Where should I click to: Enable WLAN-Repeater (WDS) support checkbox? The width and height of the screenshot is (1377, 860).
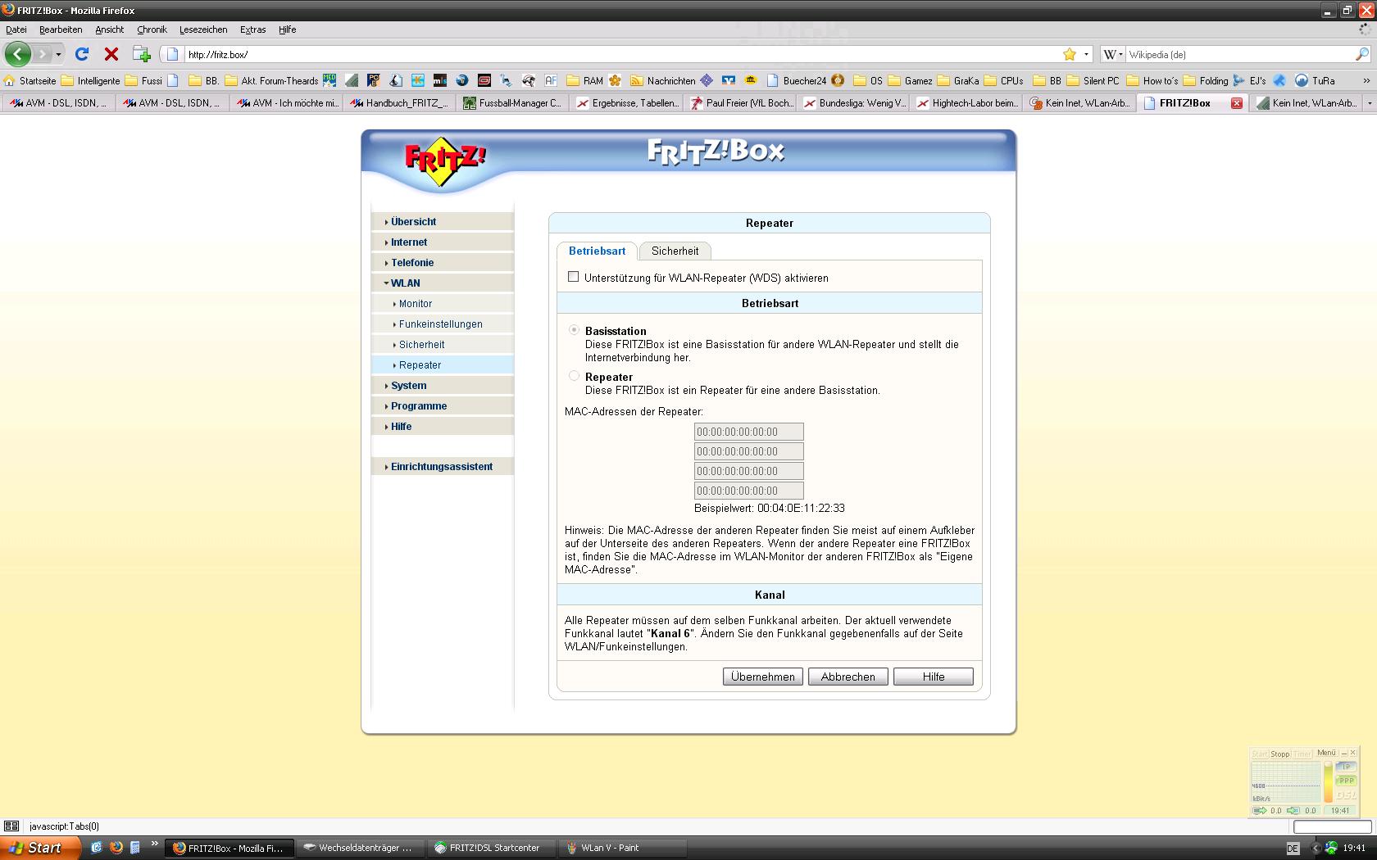(x=573, y=277)
